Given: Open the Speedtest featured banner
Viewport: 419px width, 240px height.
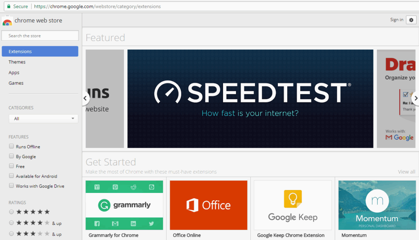Looking at the screenshot, I should (250, 99).
